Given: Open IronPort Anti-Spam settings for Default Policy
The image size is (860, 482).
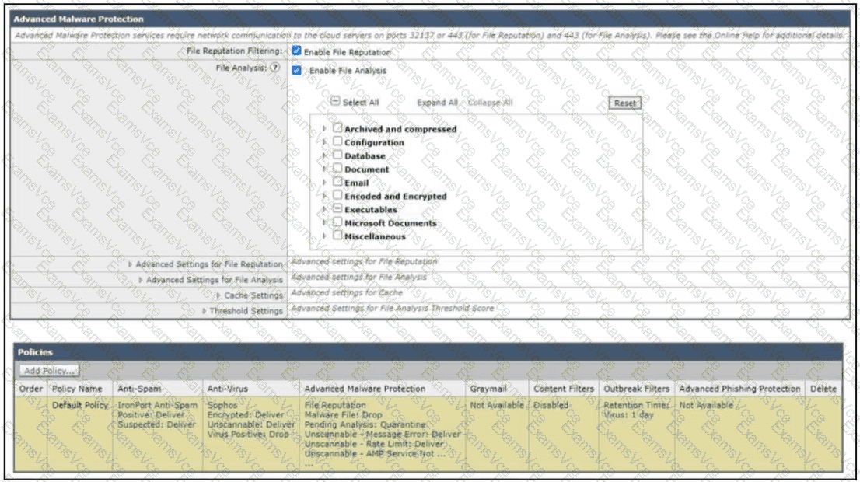Looking at the screenshot, I should click(x=156, y=406).
